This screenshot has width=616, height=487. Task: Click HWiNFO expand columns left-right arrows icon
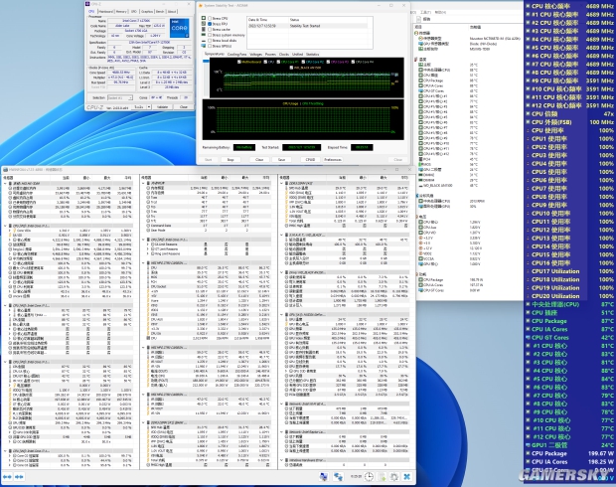tap(7, 477)
